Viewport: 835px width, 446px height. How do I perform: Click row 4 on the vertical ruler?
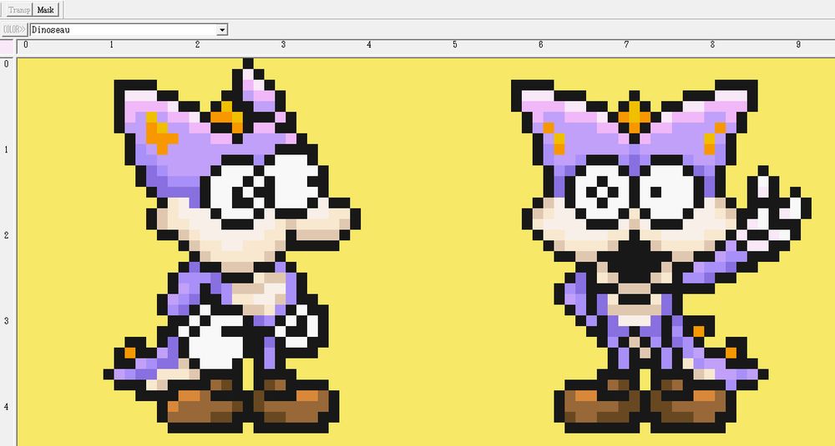(7, 407)
